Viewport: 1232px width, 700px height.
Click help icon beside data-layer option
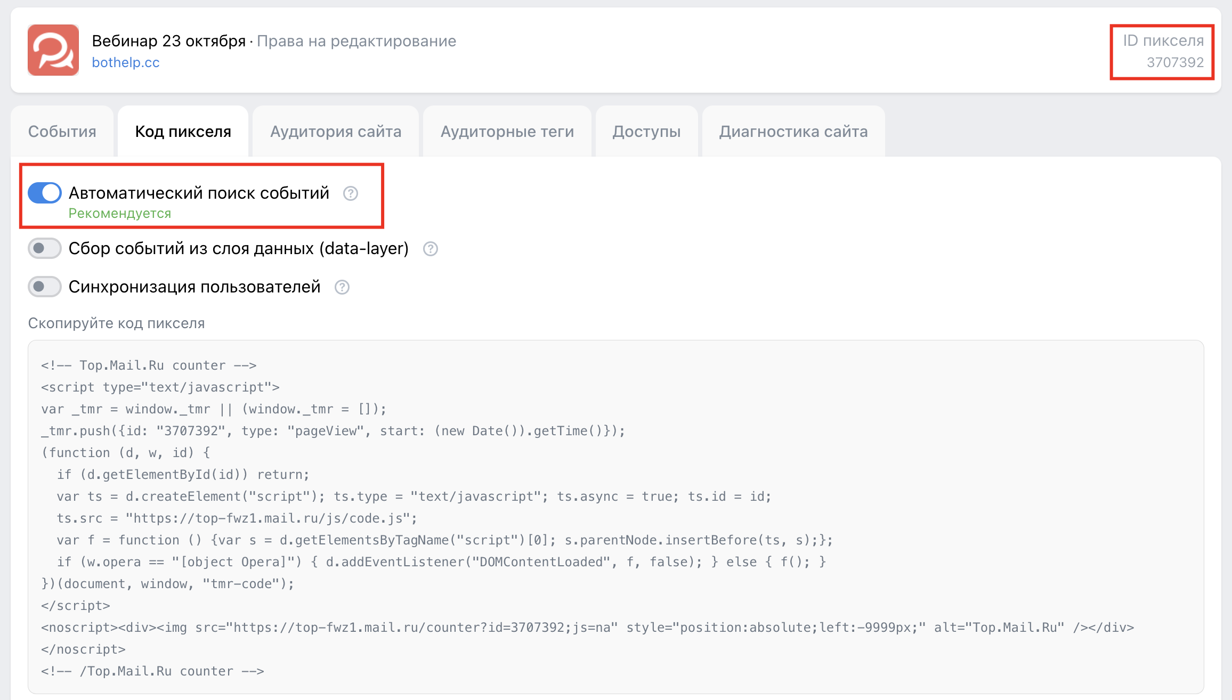(x=430, y=249)
